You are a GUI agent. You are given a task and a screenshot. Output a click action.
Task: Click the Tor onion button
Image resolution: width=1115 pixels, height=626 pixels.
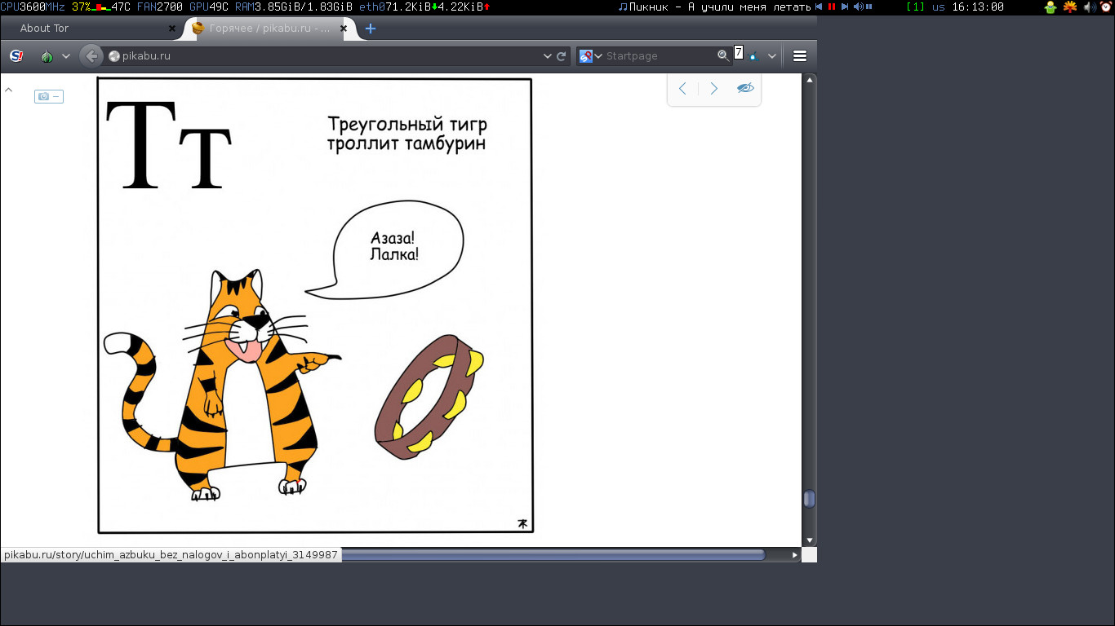coord(47,56)
